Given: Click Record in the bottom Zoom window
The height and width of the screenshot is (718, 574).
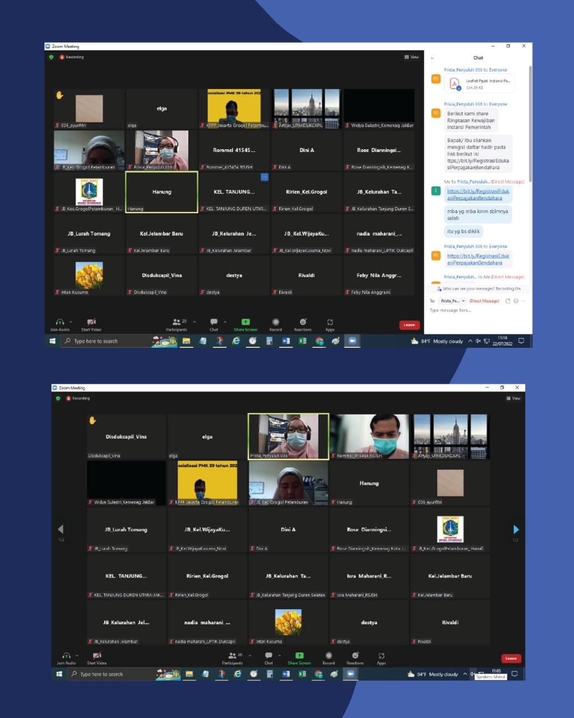Looking at the screenshot, I should 328,657.
